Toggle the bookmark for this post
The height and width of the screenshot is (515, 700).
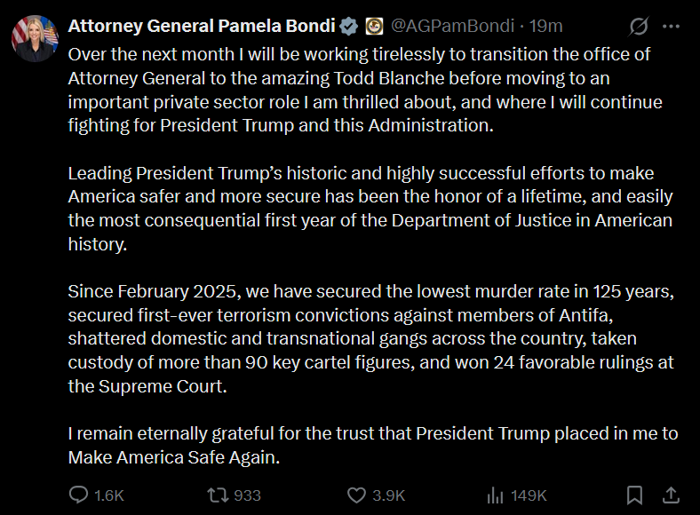(x=634, y=495)
